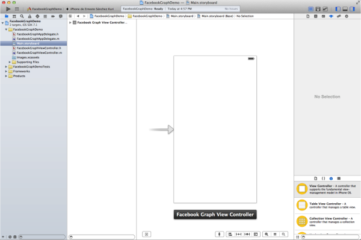Open the related items menu in jump bar

pos(70,16)
